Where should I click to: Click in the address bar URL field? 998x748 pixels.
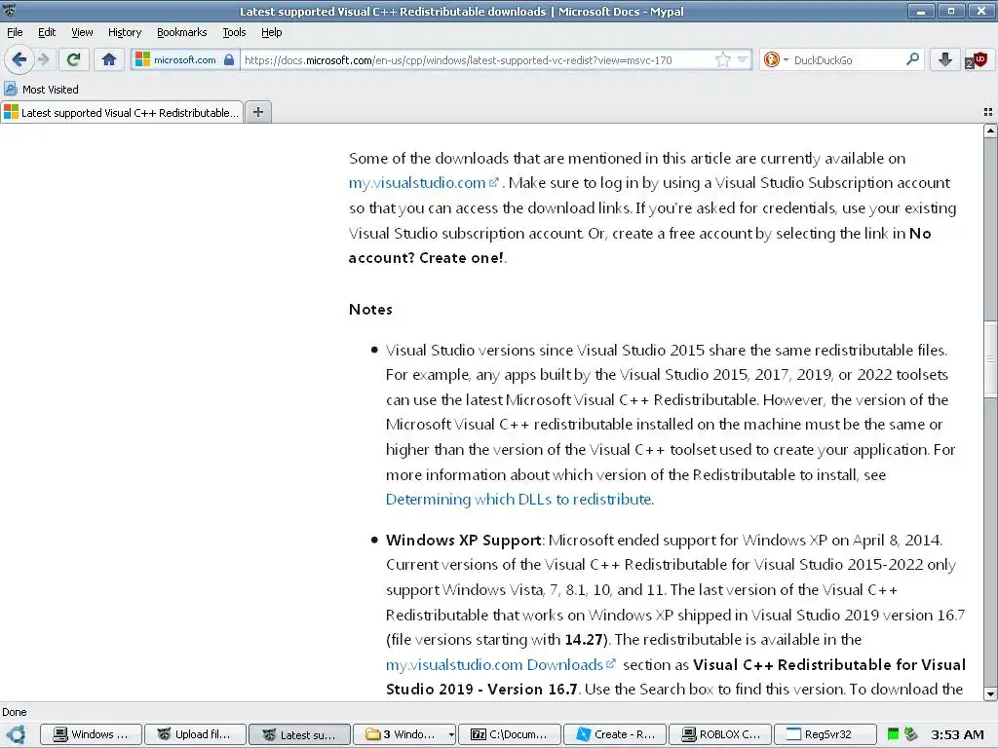point(476,59)
